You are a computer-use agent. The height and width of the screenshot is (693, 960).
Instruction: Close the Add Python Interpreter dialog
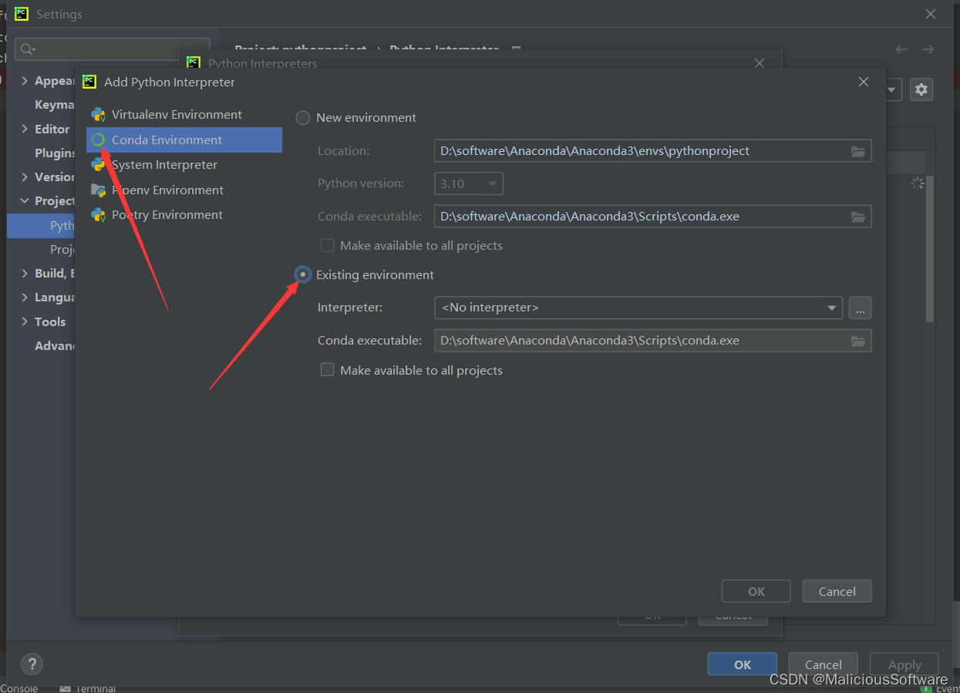864,82
